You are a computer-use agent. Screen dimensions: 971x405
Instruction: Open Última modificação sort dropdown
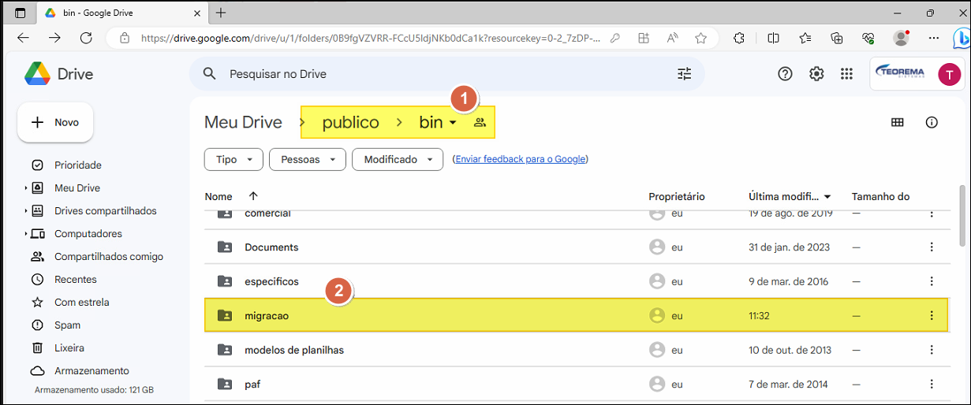(x=827, y=197)
